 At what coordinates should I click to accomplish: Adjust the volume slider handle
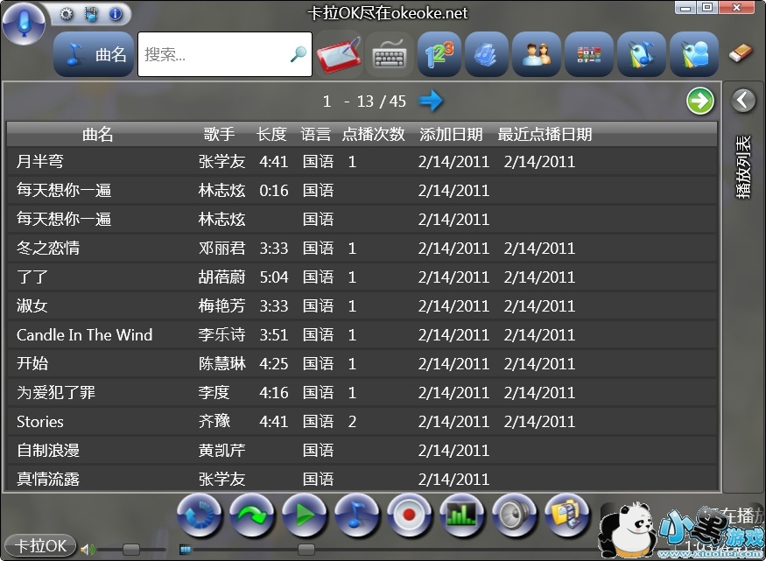(x=131, y=550)
